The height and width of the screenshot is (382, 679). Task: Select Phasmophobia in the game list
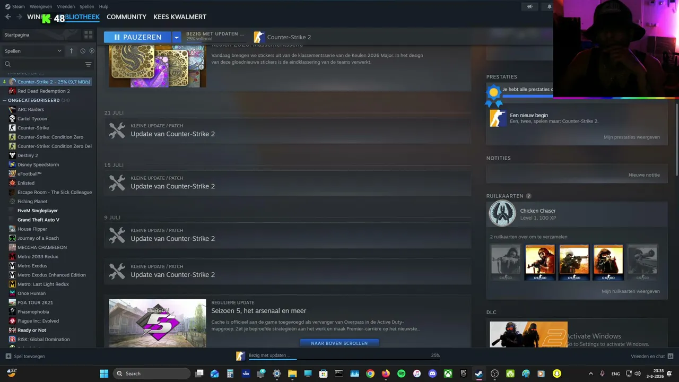(x=33, y=312)
